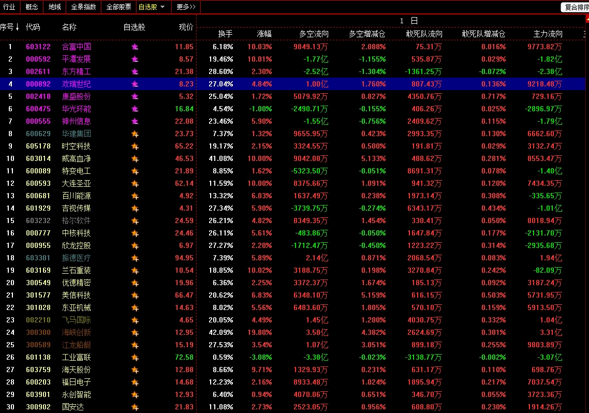
Task: Select stock code 603122
Action: (x=38, y=47)
